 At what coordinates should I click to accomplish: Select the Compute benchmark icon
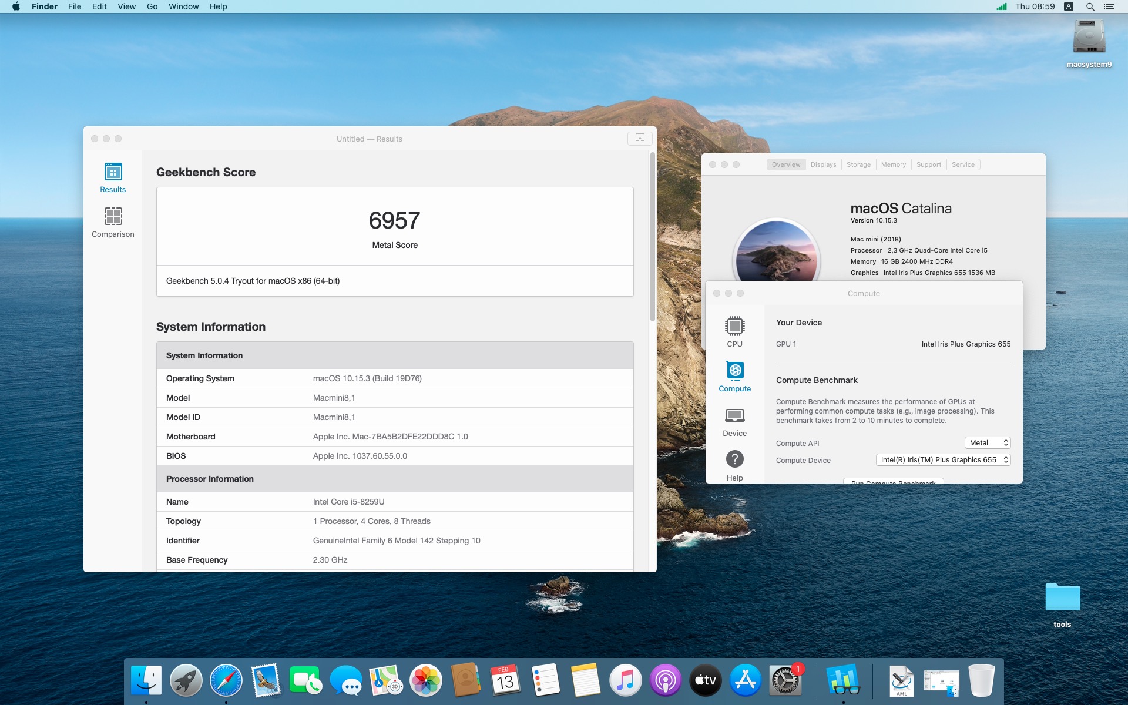734,376
